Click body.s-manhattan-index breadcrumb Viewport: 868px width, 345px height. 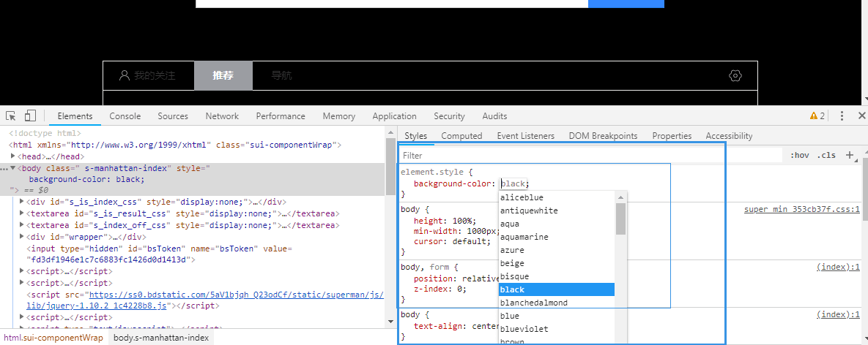tap(161, 338)
